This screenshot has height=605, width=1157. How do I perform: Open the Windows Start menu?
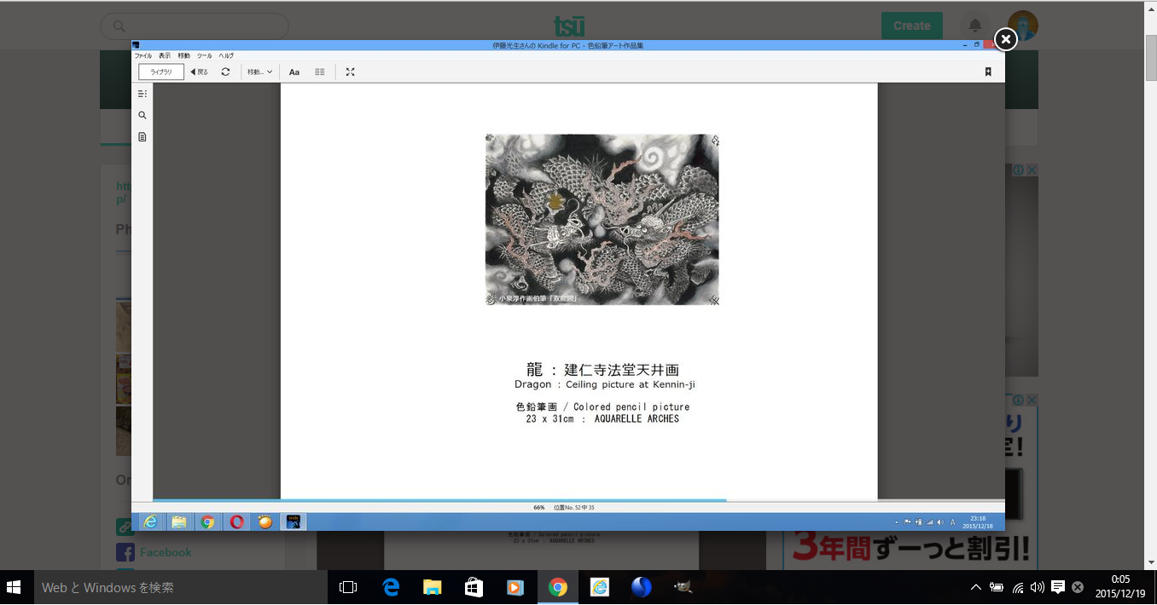tap(14, 587)
